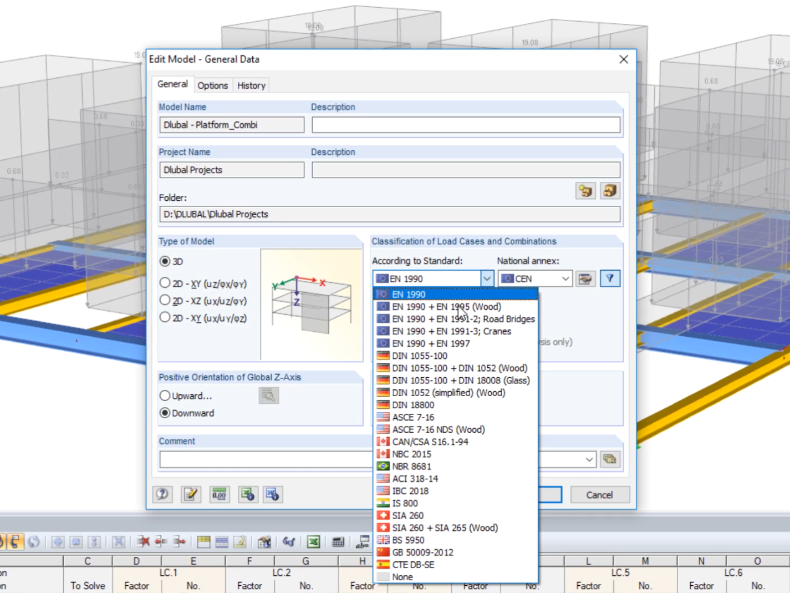The height and width of the screenshot is (593, 790).
Task: Switch to the Options tab
Action: pyautogui.click(x=213, y=85)
